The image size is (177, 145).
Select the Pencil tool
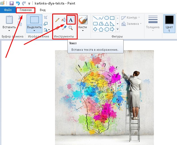tap(57, 20)
